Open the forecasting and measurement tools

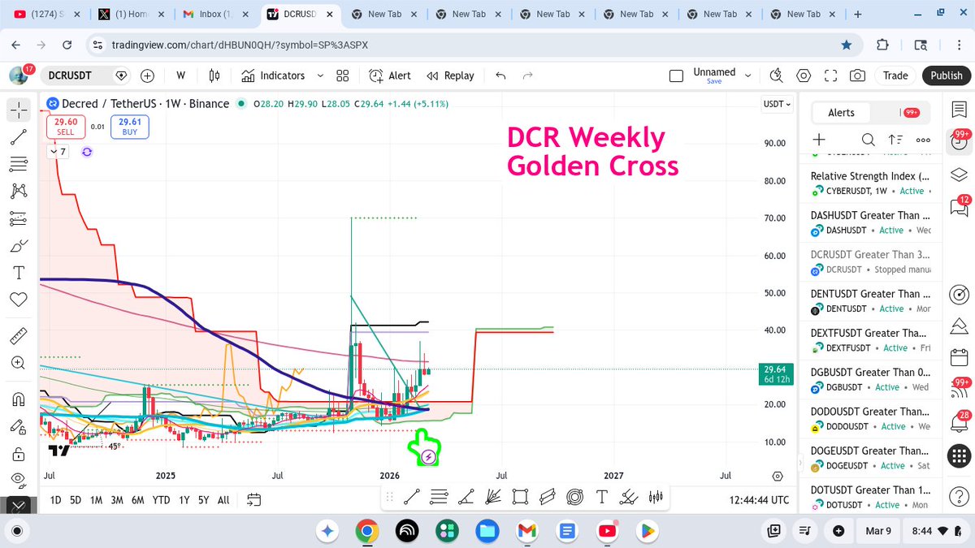tap(19, 218)
